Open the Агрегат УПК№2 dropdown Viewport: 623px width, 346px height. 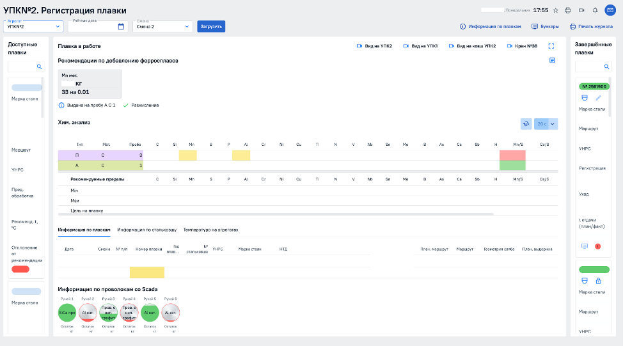(33, 26)
